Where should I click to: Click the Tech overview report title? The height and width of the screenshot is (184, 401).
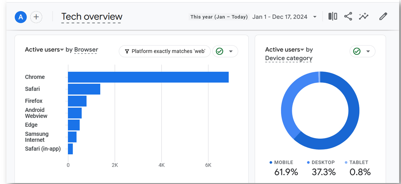coord(92,17)
